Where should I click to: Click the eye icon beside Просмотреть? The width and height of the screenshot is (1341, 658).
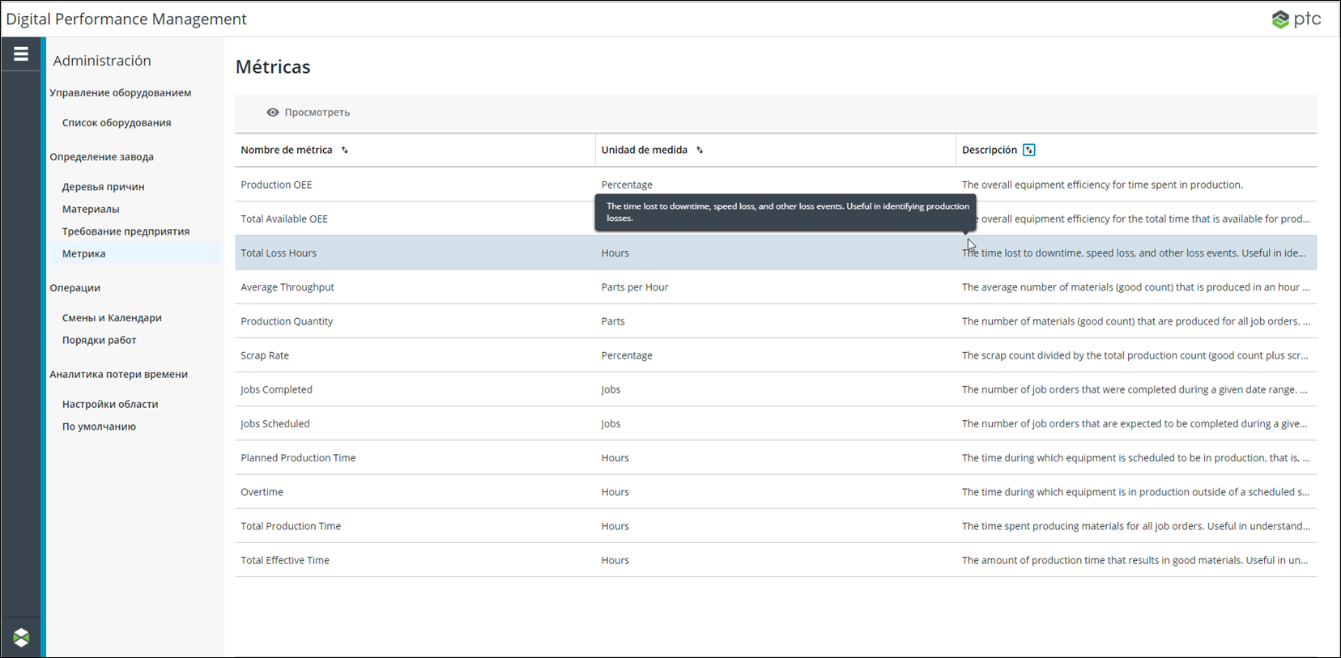click(273, 112)
